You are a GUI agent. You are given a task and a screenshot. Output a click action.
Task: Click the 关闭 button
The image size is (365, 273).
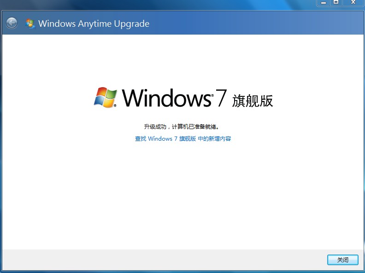click(x=343, y=260)
